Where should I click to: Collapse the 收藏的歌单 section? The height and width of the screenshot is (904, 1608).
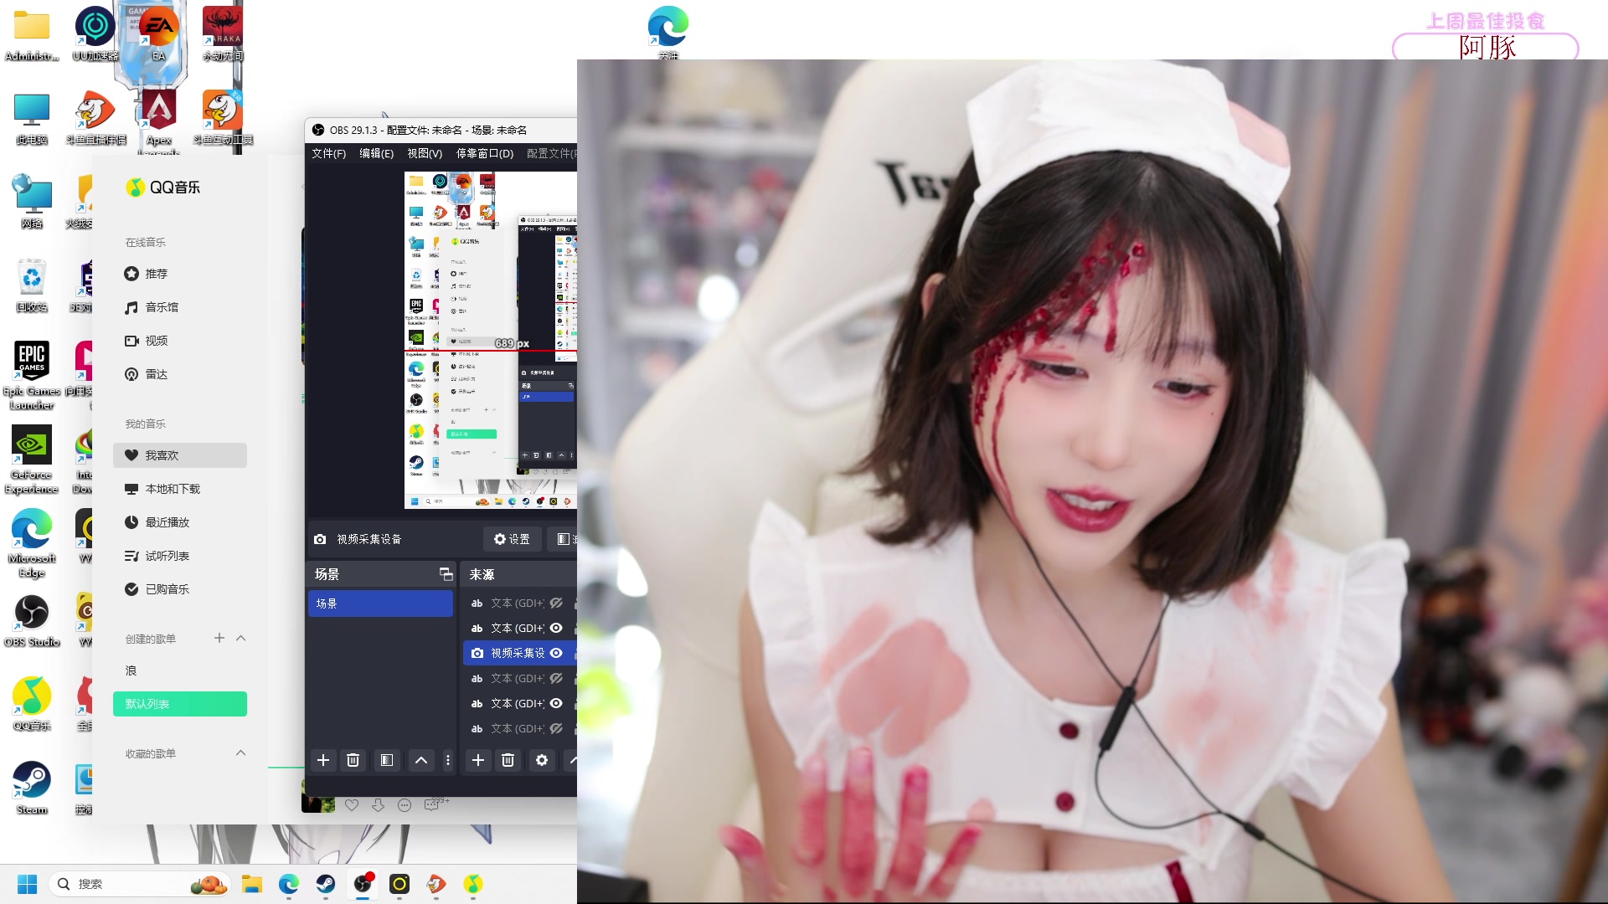coord(241,752)
